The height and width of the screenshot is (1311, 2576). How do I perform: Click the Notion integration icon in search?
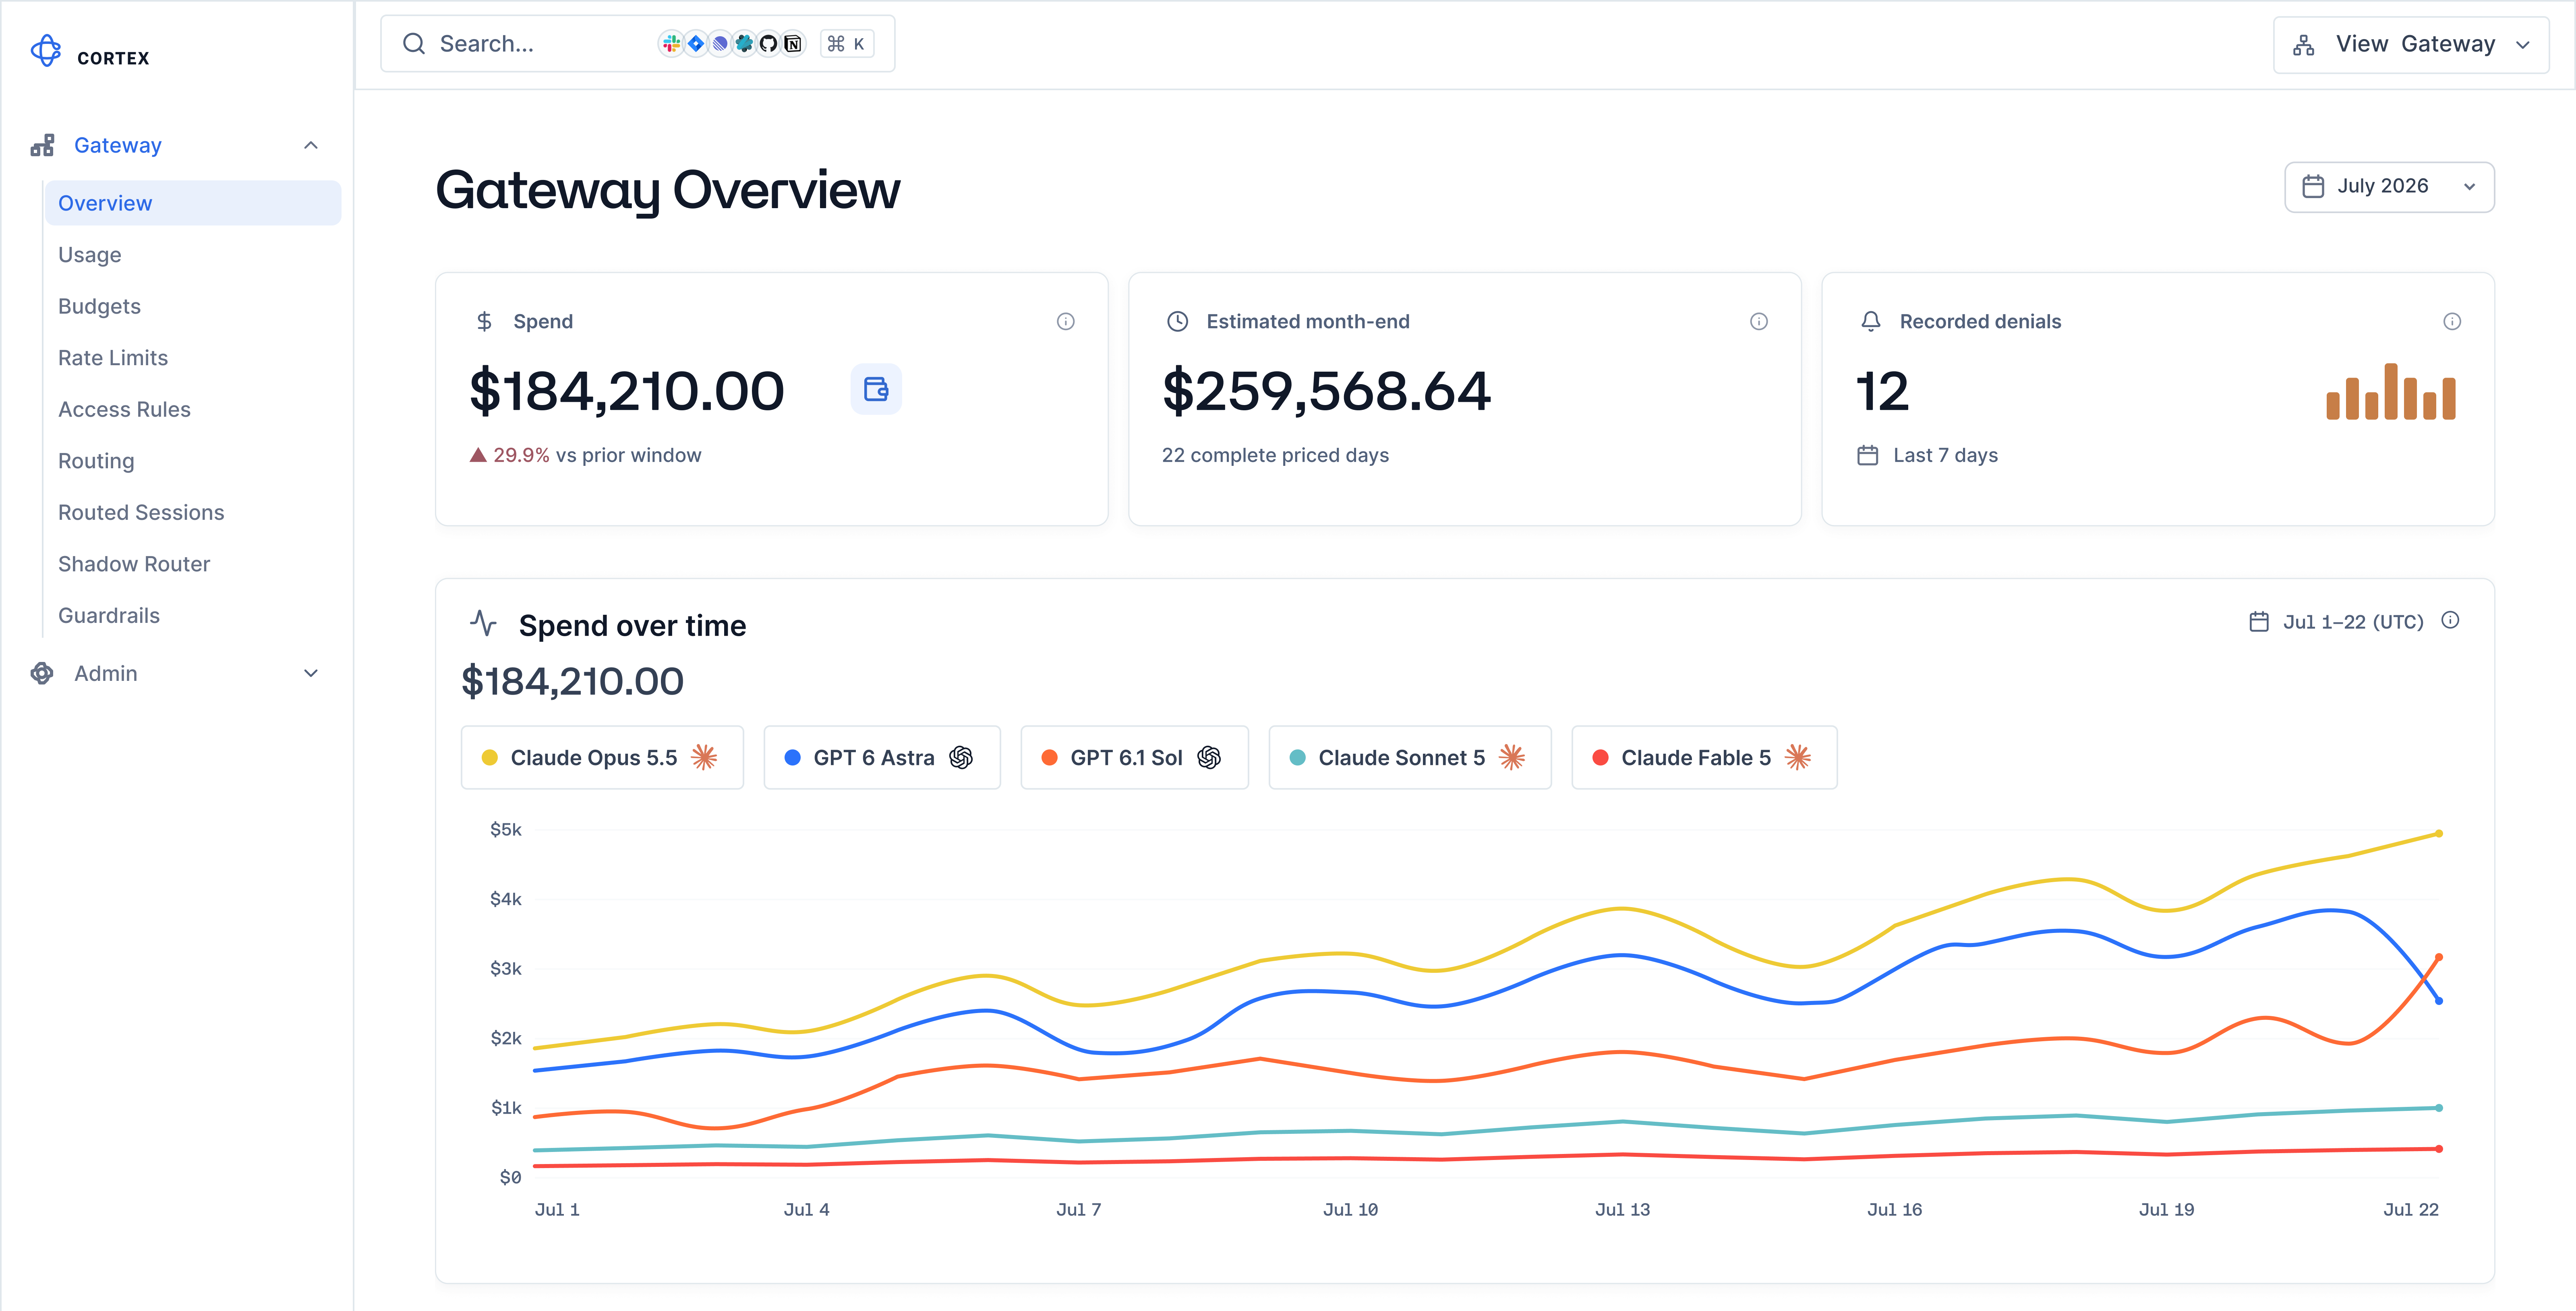[x=793, y=44]
